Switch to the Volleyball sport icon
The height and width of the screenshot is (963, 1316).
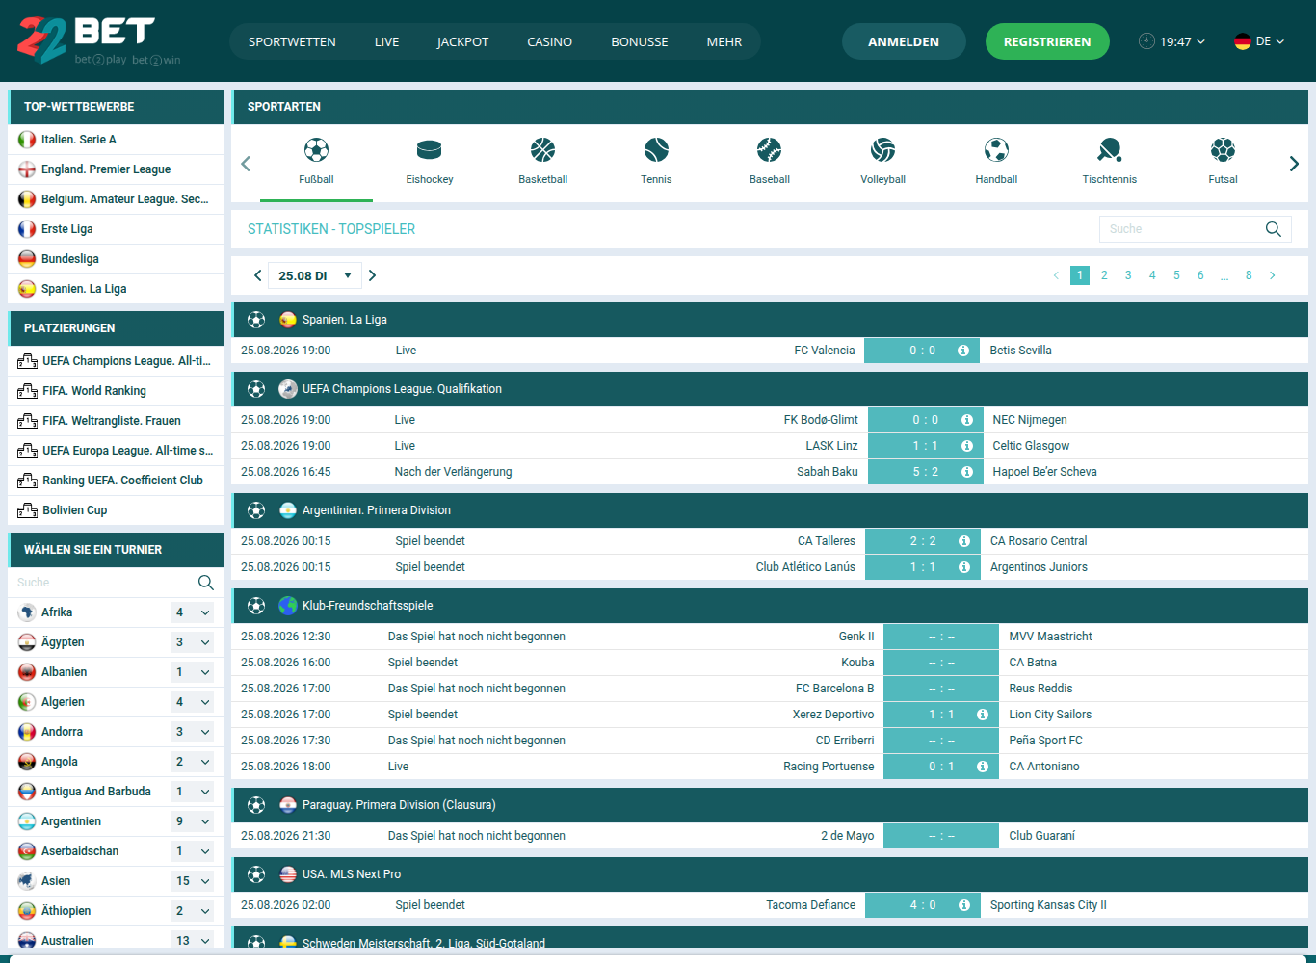tap(883, 150)
